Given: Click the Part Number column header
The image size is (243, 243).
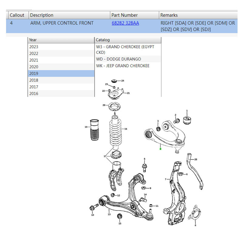Looking at the screenshot, I should coord(135,15).
